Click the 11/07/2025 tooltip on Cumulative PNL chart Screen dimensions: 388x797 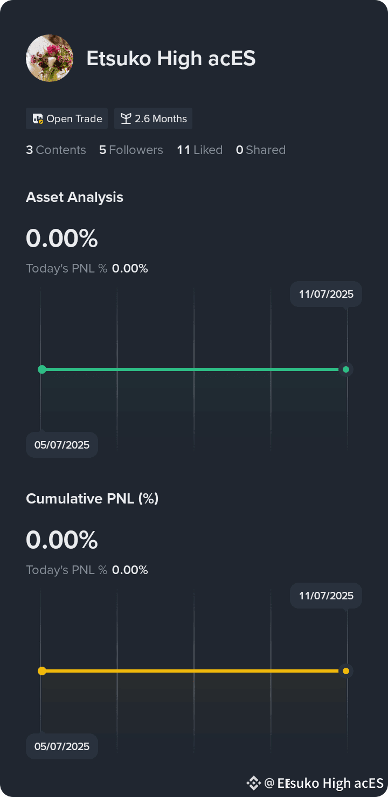point(326,596)
